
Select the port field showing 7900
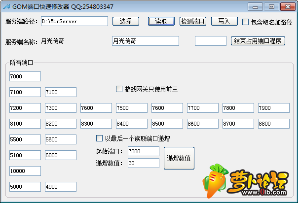pos(273,108)
